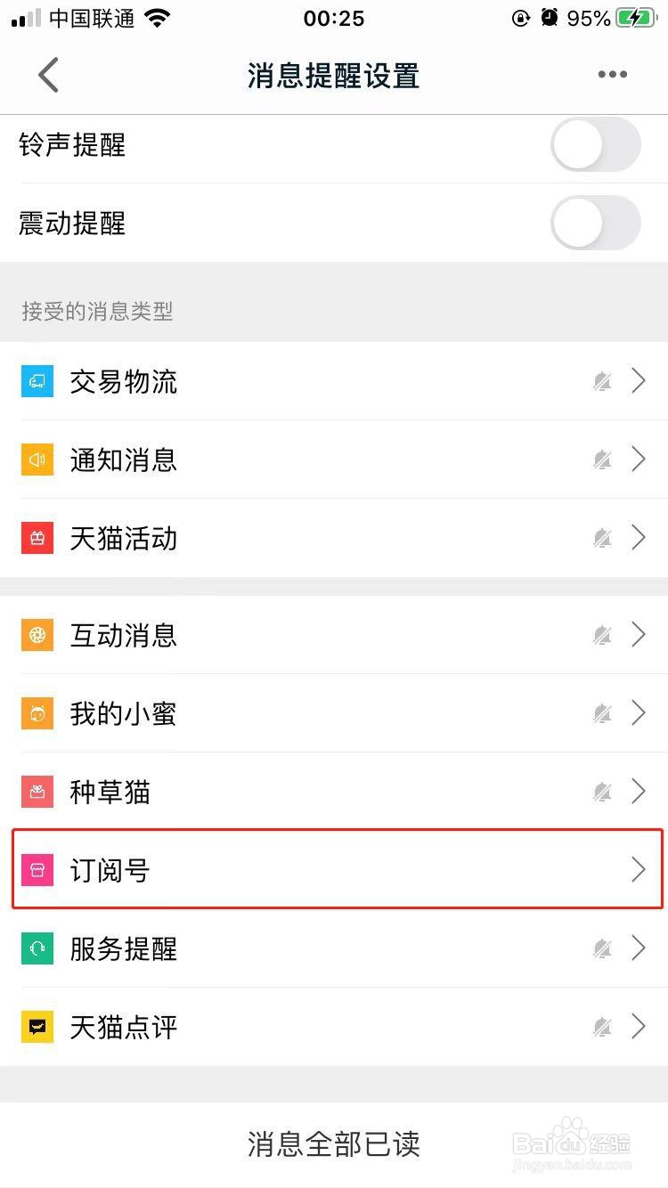Open the 交易物流 chevron arrow
668x1188 pixels.
click(x=638, y=381)
